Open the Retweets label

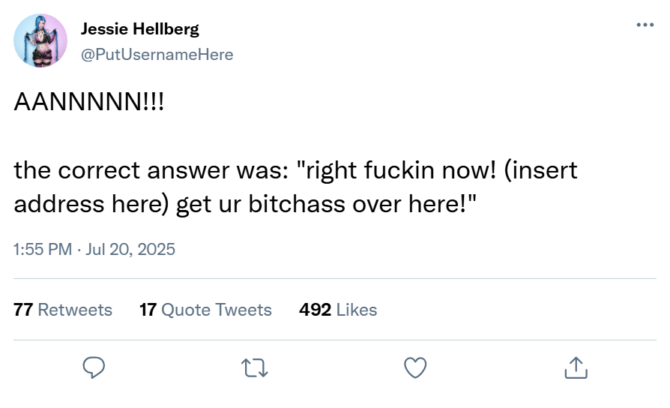[75, 310]
